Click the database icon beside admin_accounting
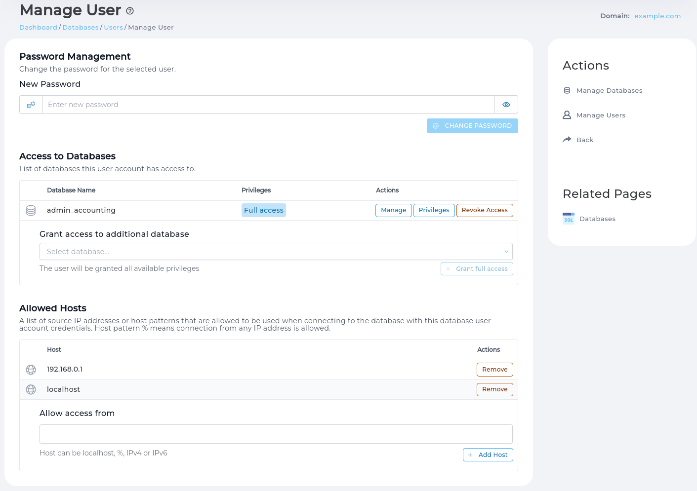The width and height of the screenshot is (697, 491). (x=31, y=210)
